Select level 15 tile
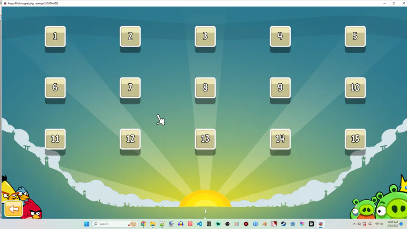The height and width of the screenshot is (229, 407). point(355,139)
